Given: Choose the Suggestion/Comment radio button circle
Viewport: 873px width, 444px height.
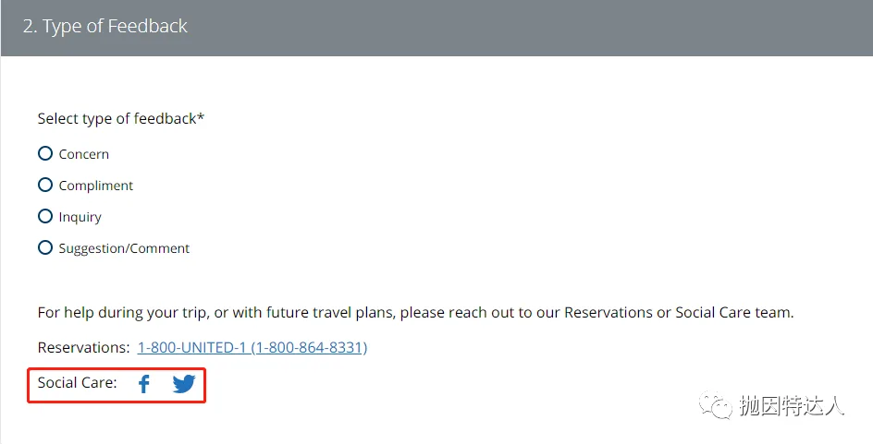Looking at the screenshot, I should point(45,248).
